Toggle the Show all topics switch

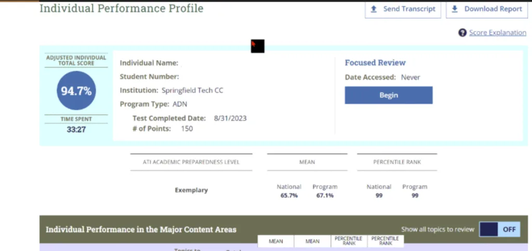tap(499, 229)
